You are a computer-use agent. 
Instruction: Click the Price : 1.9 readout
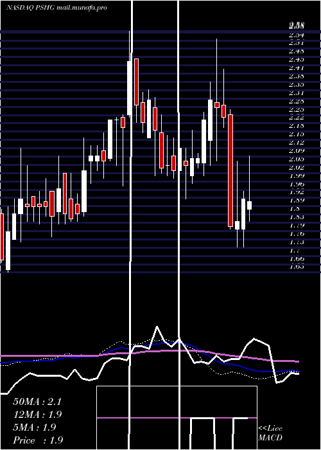38,440
